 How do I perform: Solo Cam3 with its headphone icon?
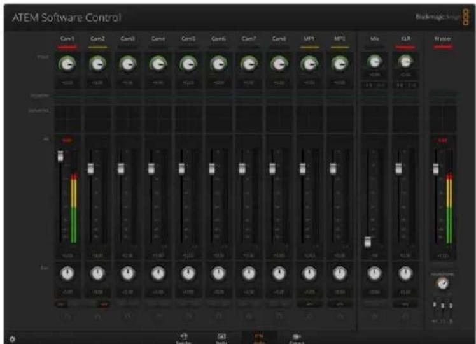click(x=128, y=317)
